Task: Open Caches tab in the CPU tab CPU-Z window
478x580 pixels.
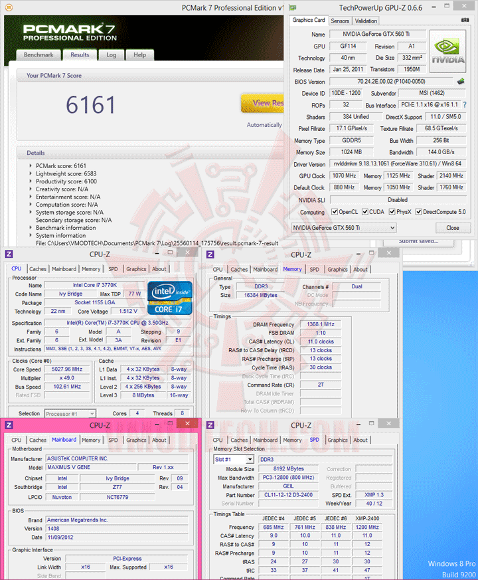Action: click(x=38, y=269)
